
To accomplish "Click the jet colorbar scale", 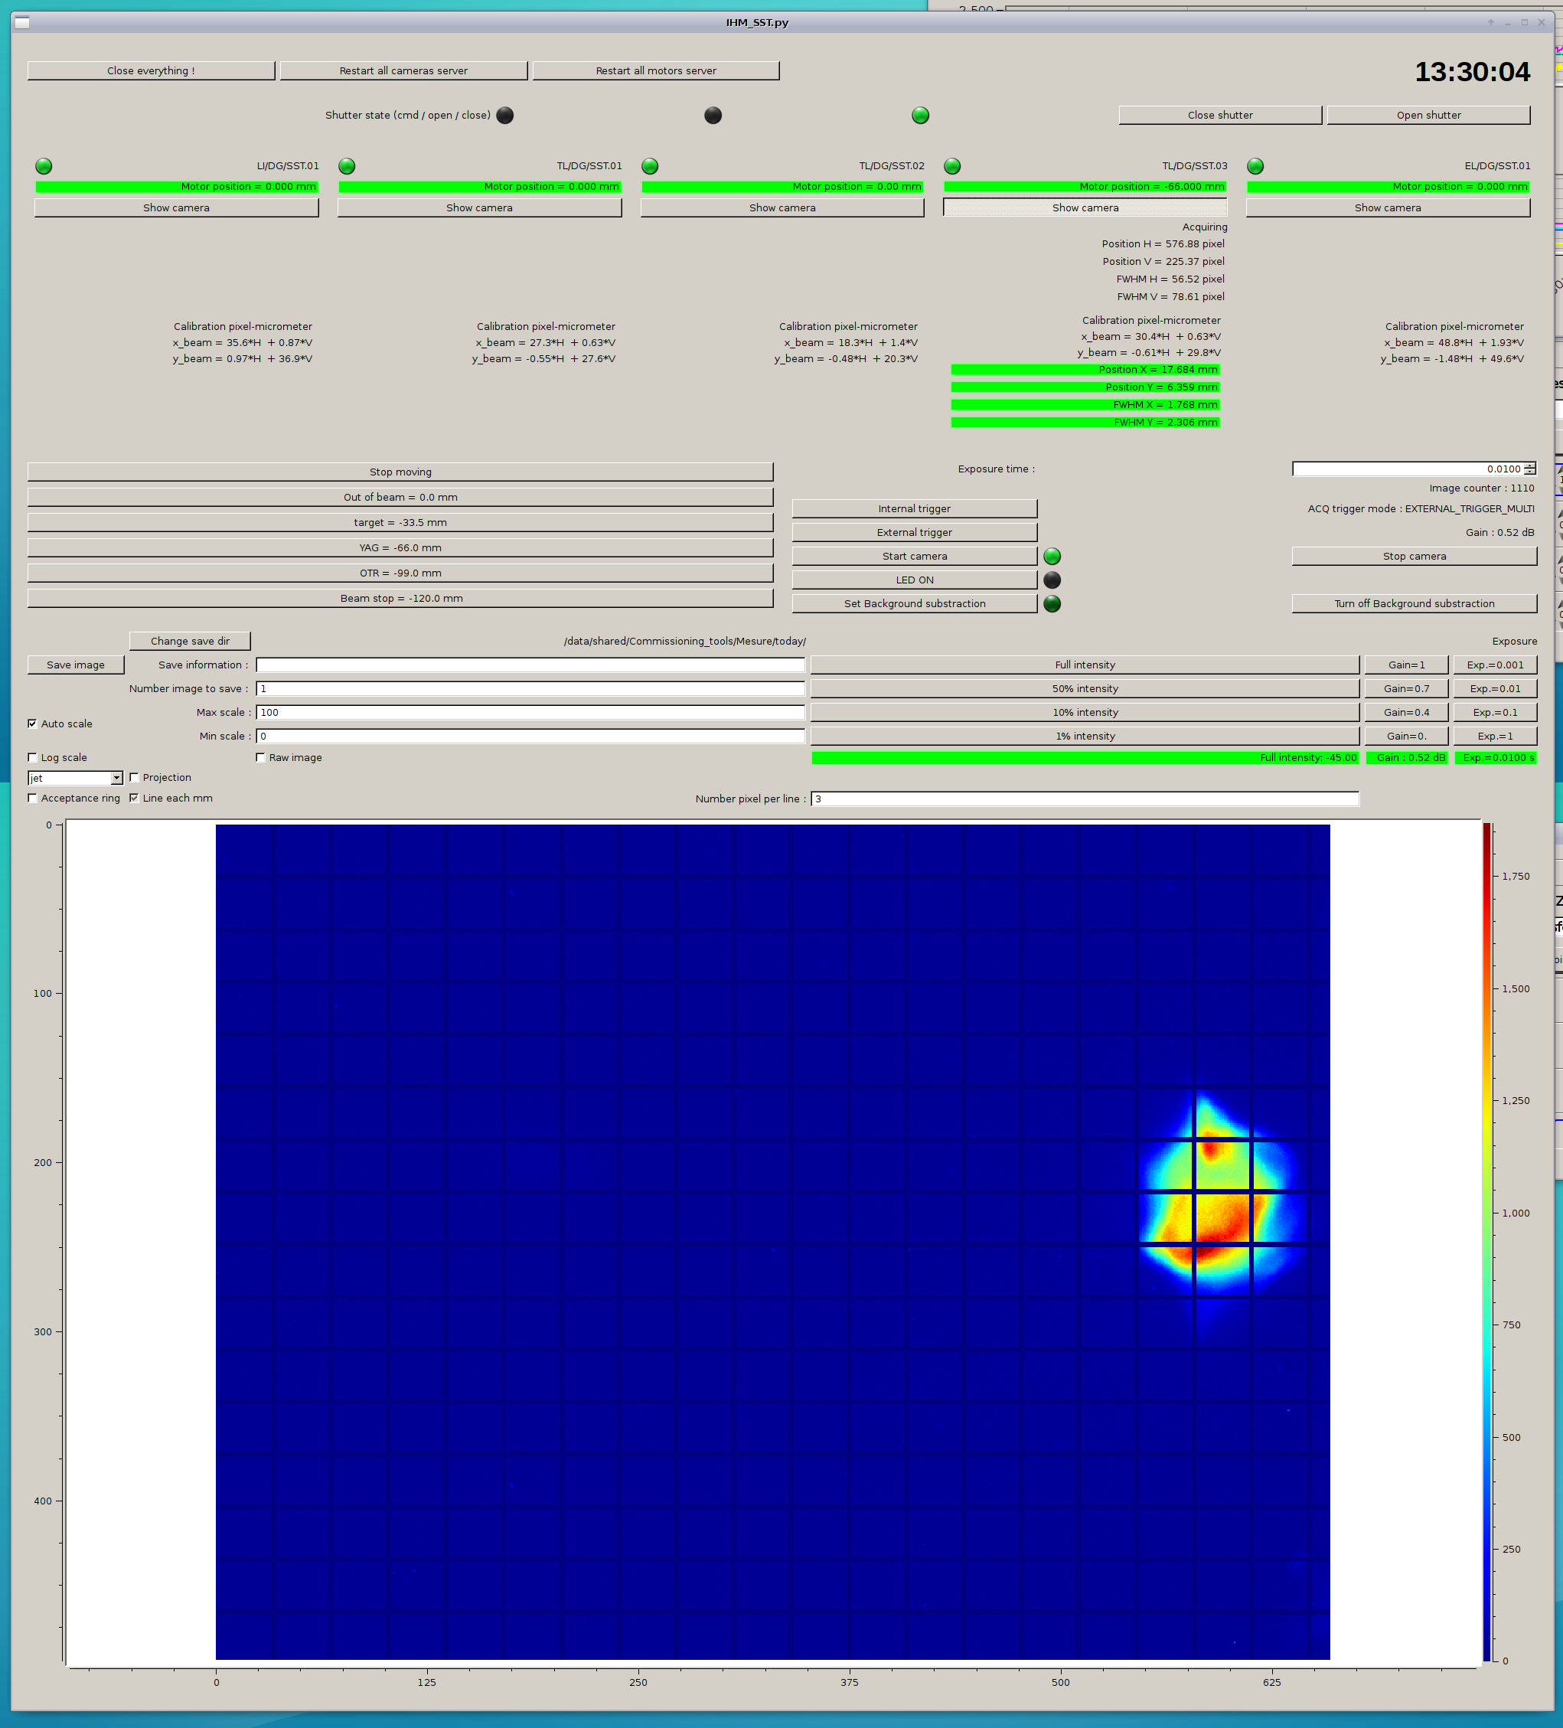I will [1487, 1243].
